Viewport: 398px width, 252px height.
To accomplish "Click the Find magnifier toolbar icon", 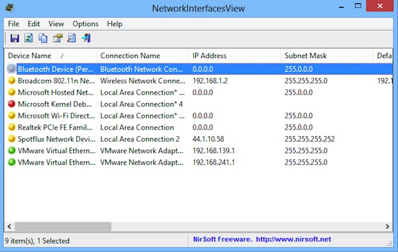I will click(x=72, y=38).
